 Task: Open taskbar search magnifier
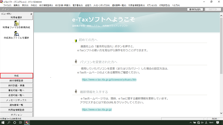coord(9,122)
